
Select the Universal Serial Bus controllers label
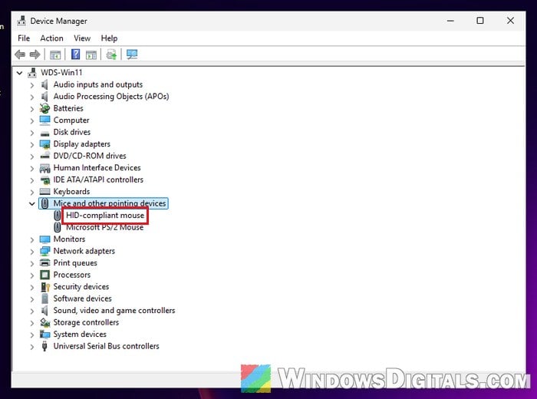[106, 346]
